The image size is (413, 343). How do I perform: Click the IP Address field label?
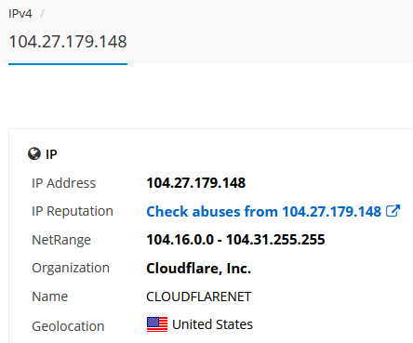click(64, 183)
